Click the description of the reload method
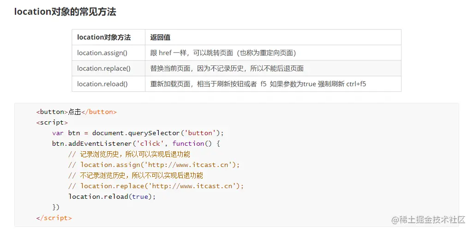 (x=258, y=84)
